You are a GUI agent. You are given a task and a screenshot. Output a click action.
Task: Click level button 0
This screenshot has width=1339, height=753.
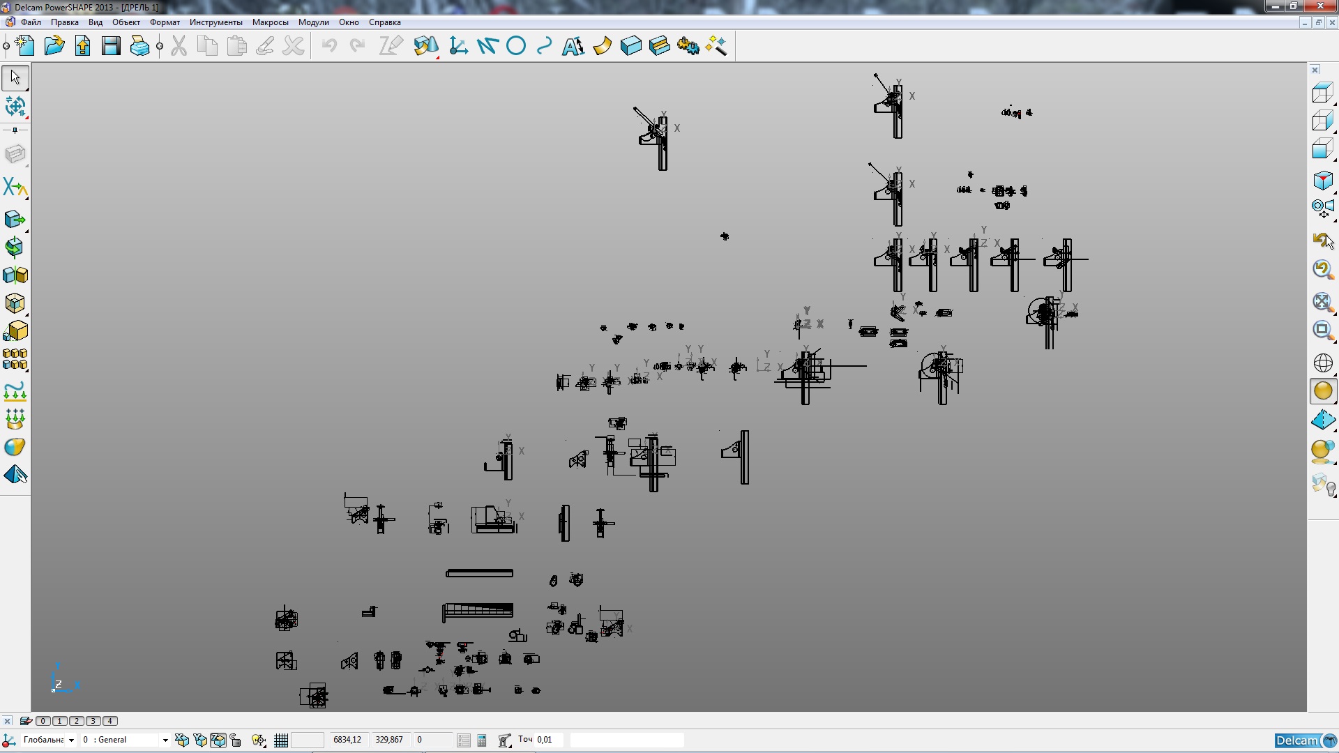(x=43, y=721)
